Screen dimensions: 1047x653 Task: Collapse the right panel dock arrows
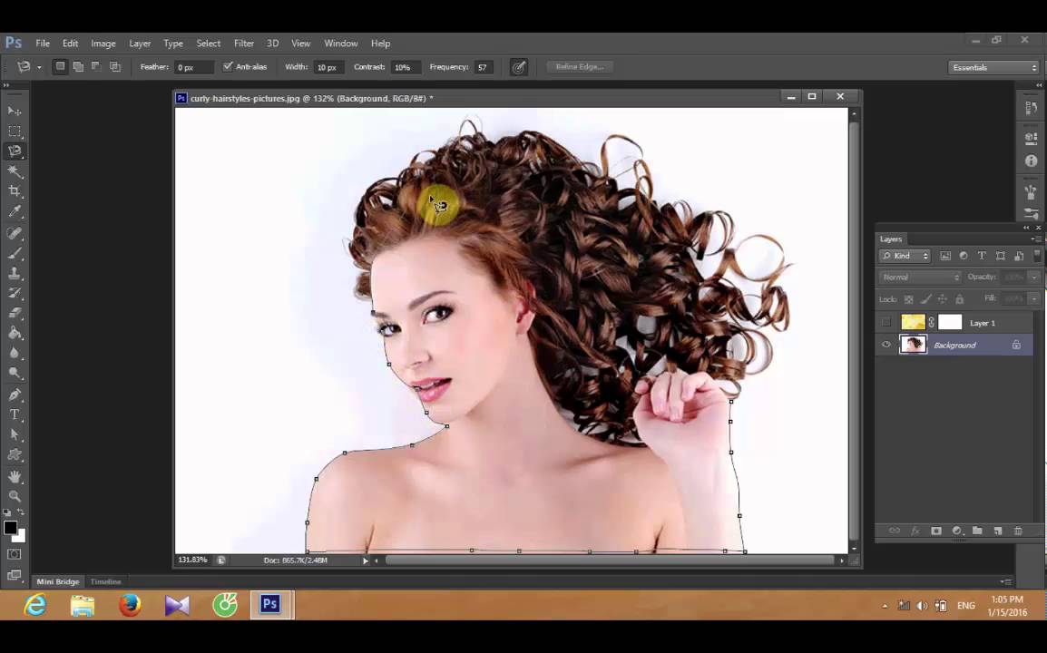point(1038,85)
